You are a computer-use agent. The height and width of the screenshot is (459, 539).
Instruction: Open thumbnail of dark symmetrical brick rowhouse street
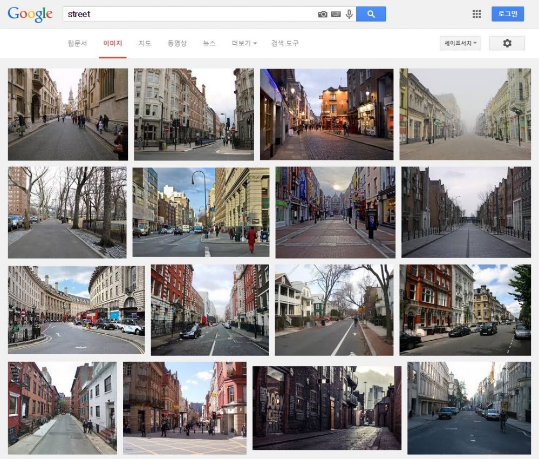pyautogui.click(x=466, y=212)
